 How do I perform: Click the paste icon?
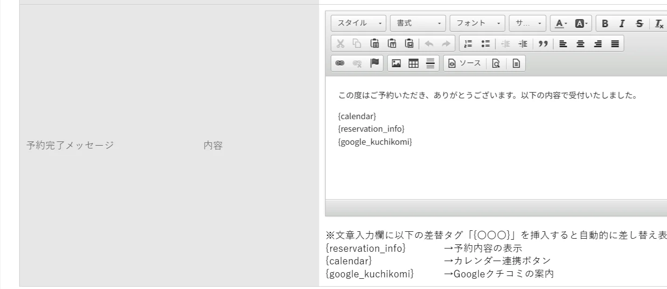coord(374,44)
